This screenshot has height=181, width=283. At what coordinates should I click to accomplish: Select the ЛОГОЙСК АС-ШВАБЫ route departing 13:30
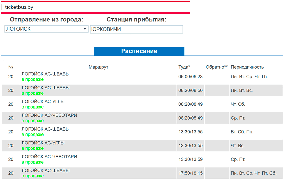[46, 129]
